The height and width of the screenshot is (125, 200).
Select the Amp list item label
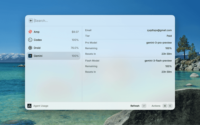pos(37,32)
